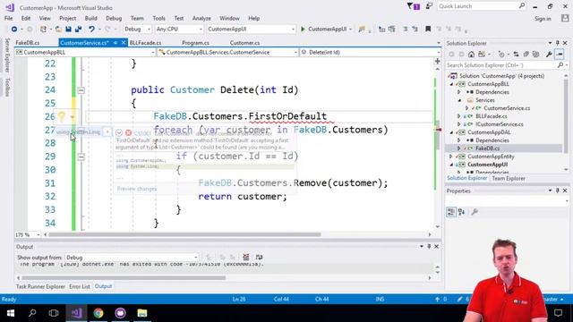
Task: Click the bookmark toolbar icon
Action: [x=428, y=29]
